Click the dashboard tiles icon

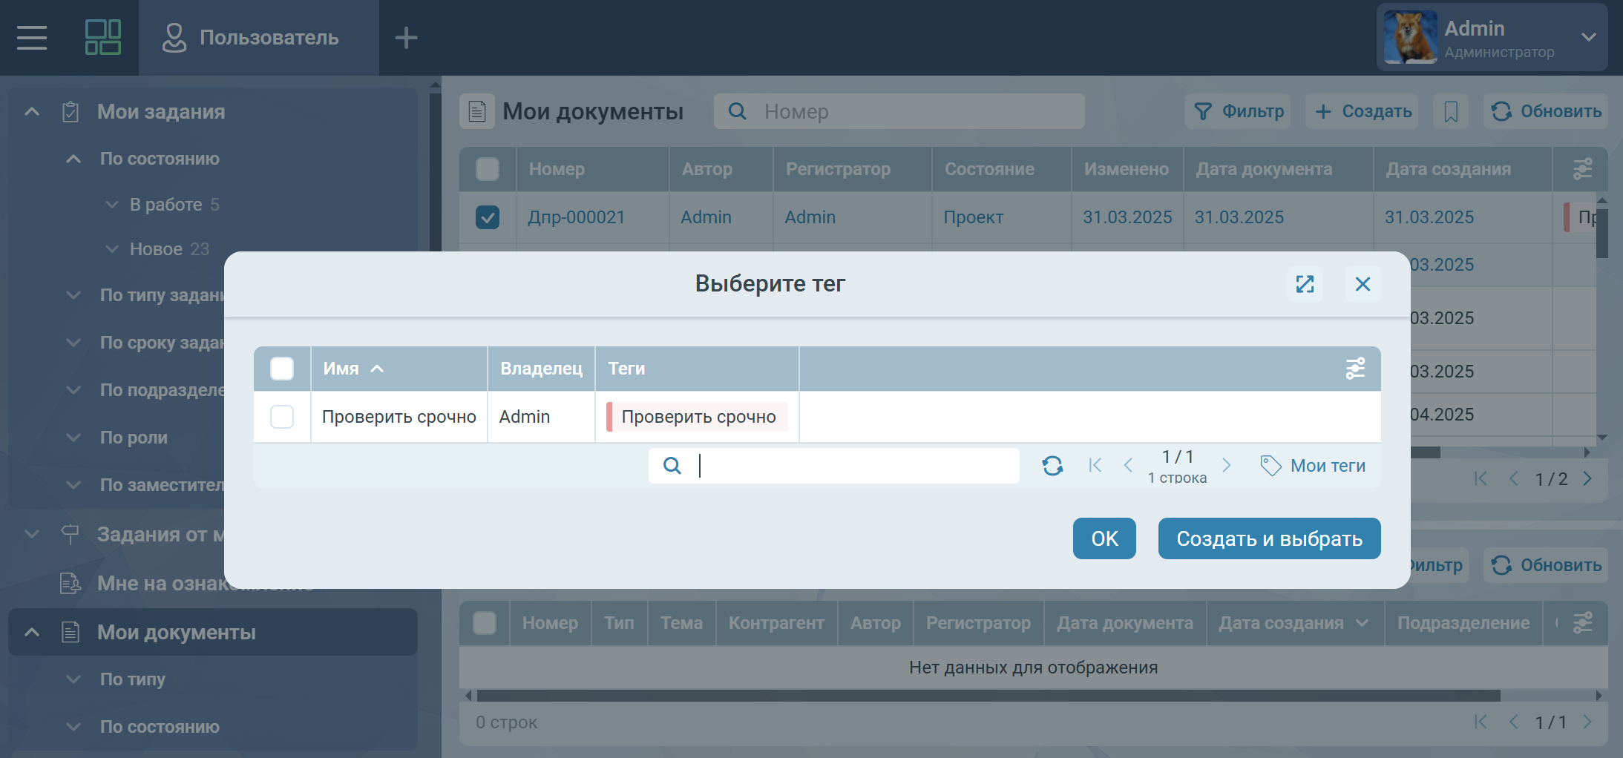click(103, 37)
